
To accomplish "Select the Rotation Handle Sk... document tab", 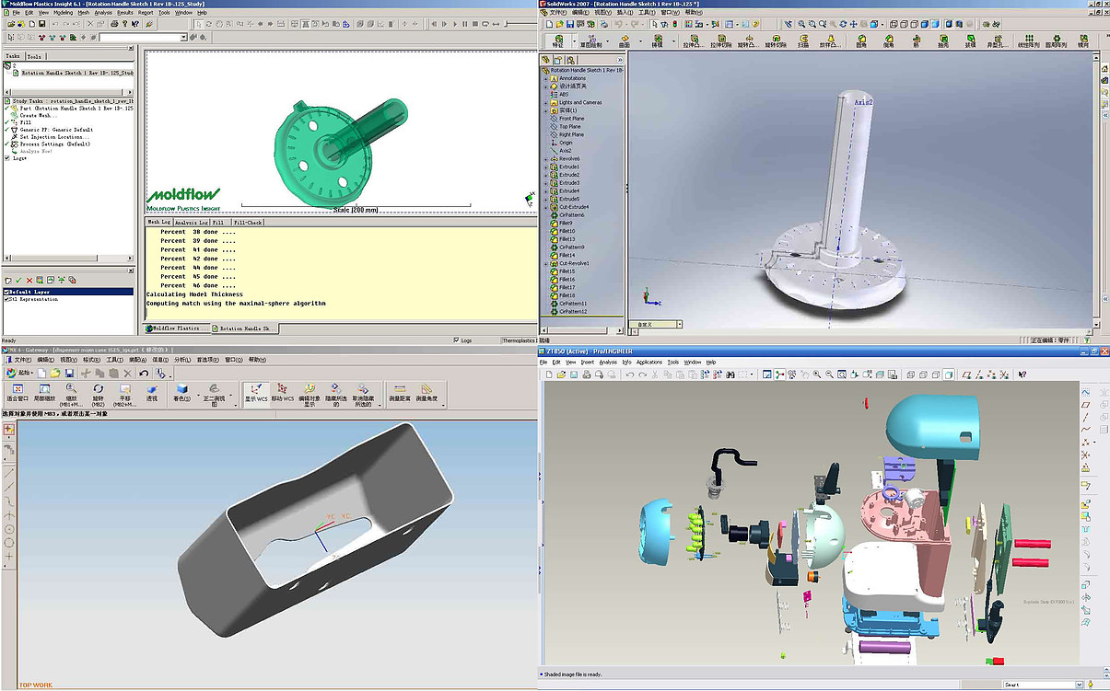I will [x=243, y=328].
